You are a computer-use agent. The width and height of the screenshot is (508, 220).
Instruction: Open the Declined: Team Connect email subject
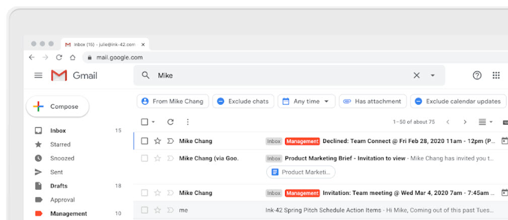[x=409, y=141]
